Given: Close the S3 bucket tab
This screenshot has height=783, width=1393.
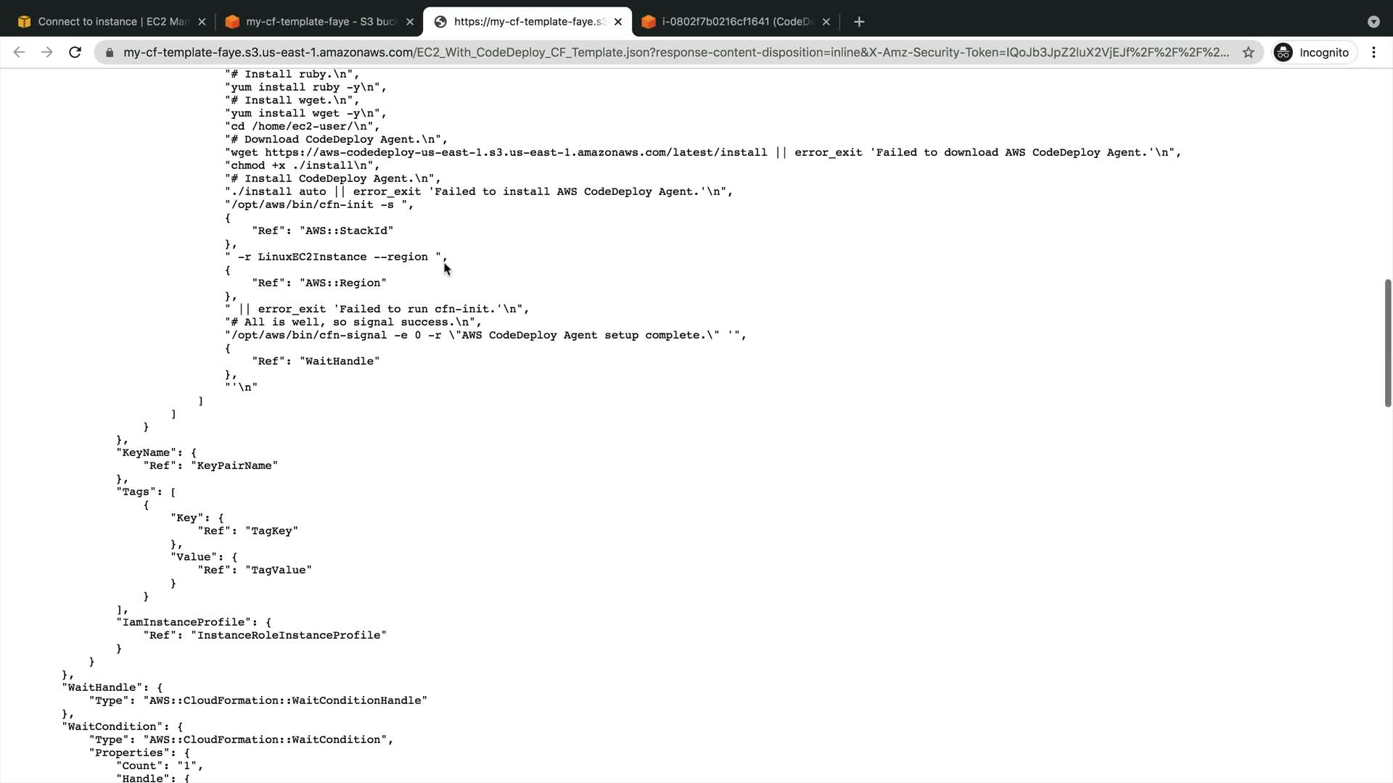Looking at the screenshot, I should [x=410, y=22].
